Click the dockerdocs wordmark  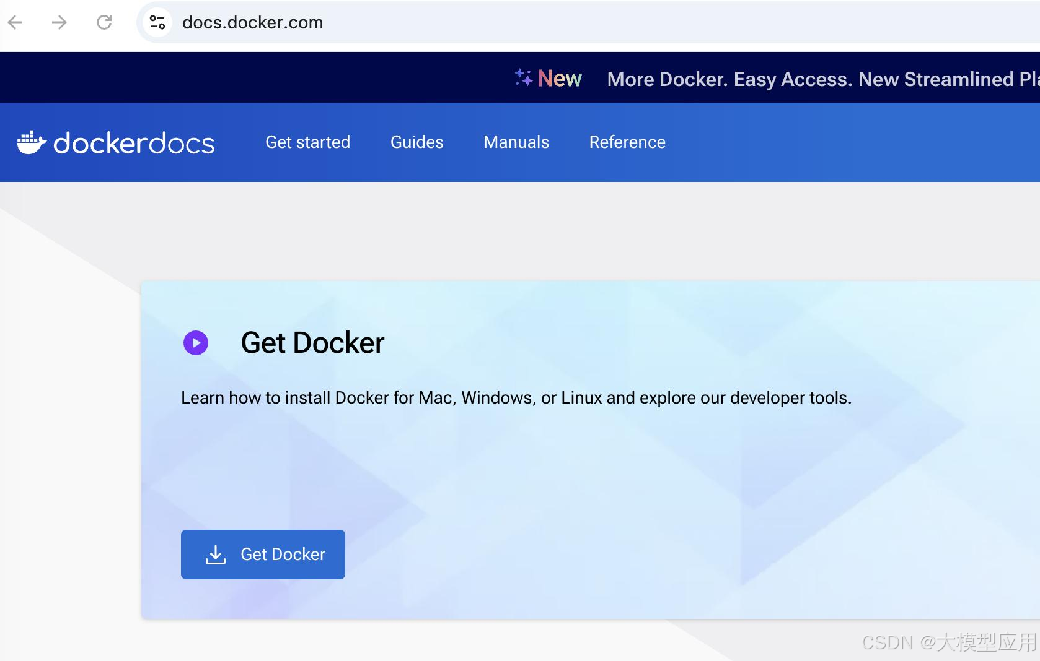(134, 143)
